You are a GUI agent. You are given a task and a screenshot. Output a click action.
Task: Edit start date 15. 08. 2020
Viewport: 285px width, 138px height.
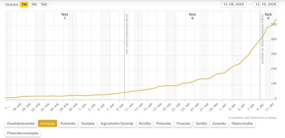click(x=233, y=4)
